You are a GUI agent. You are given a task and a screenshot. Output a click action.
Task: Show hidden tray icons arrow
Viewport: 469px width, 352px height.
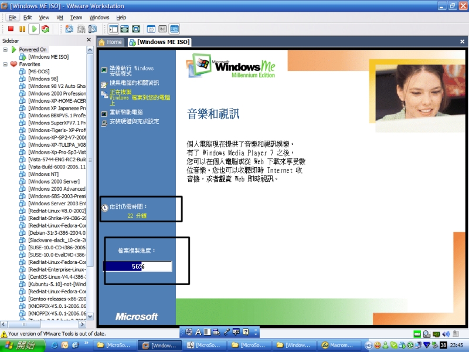point(369,345)
